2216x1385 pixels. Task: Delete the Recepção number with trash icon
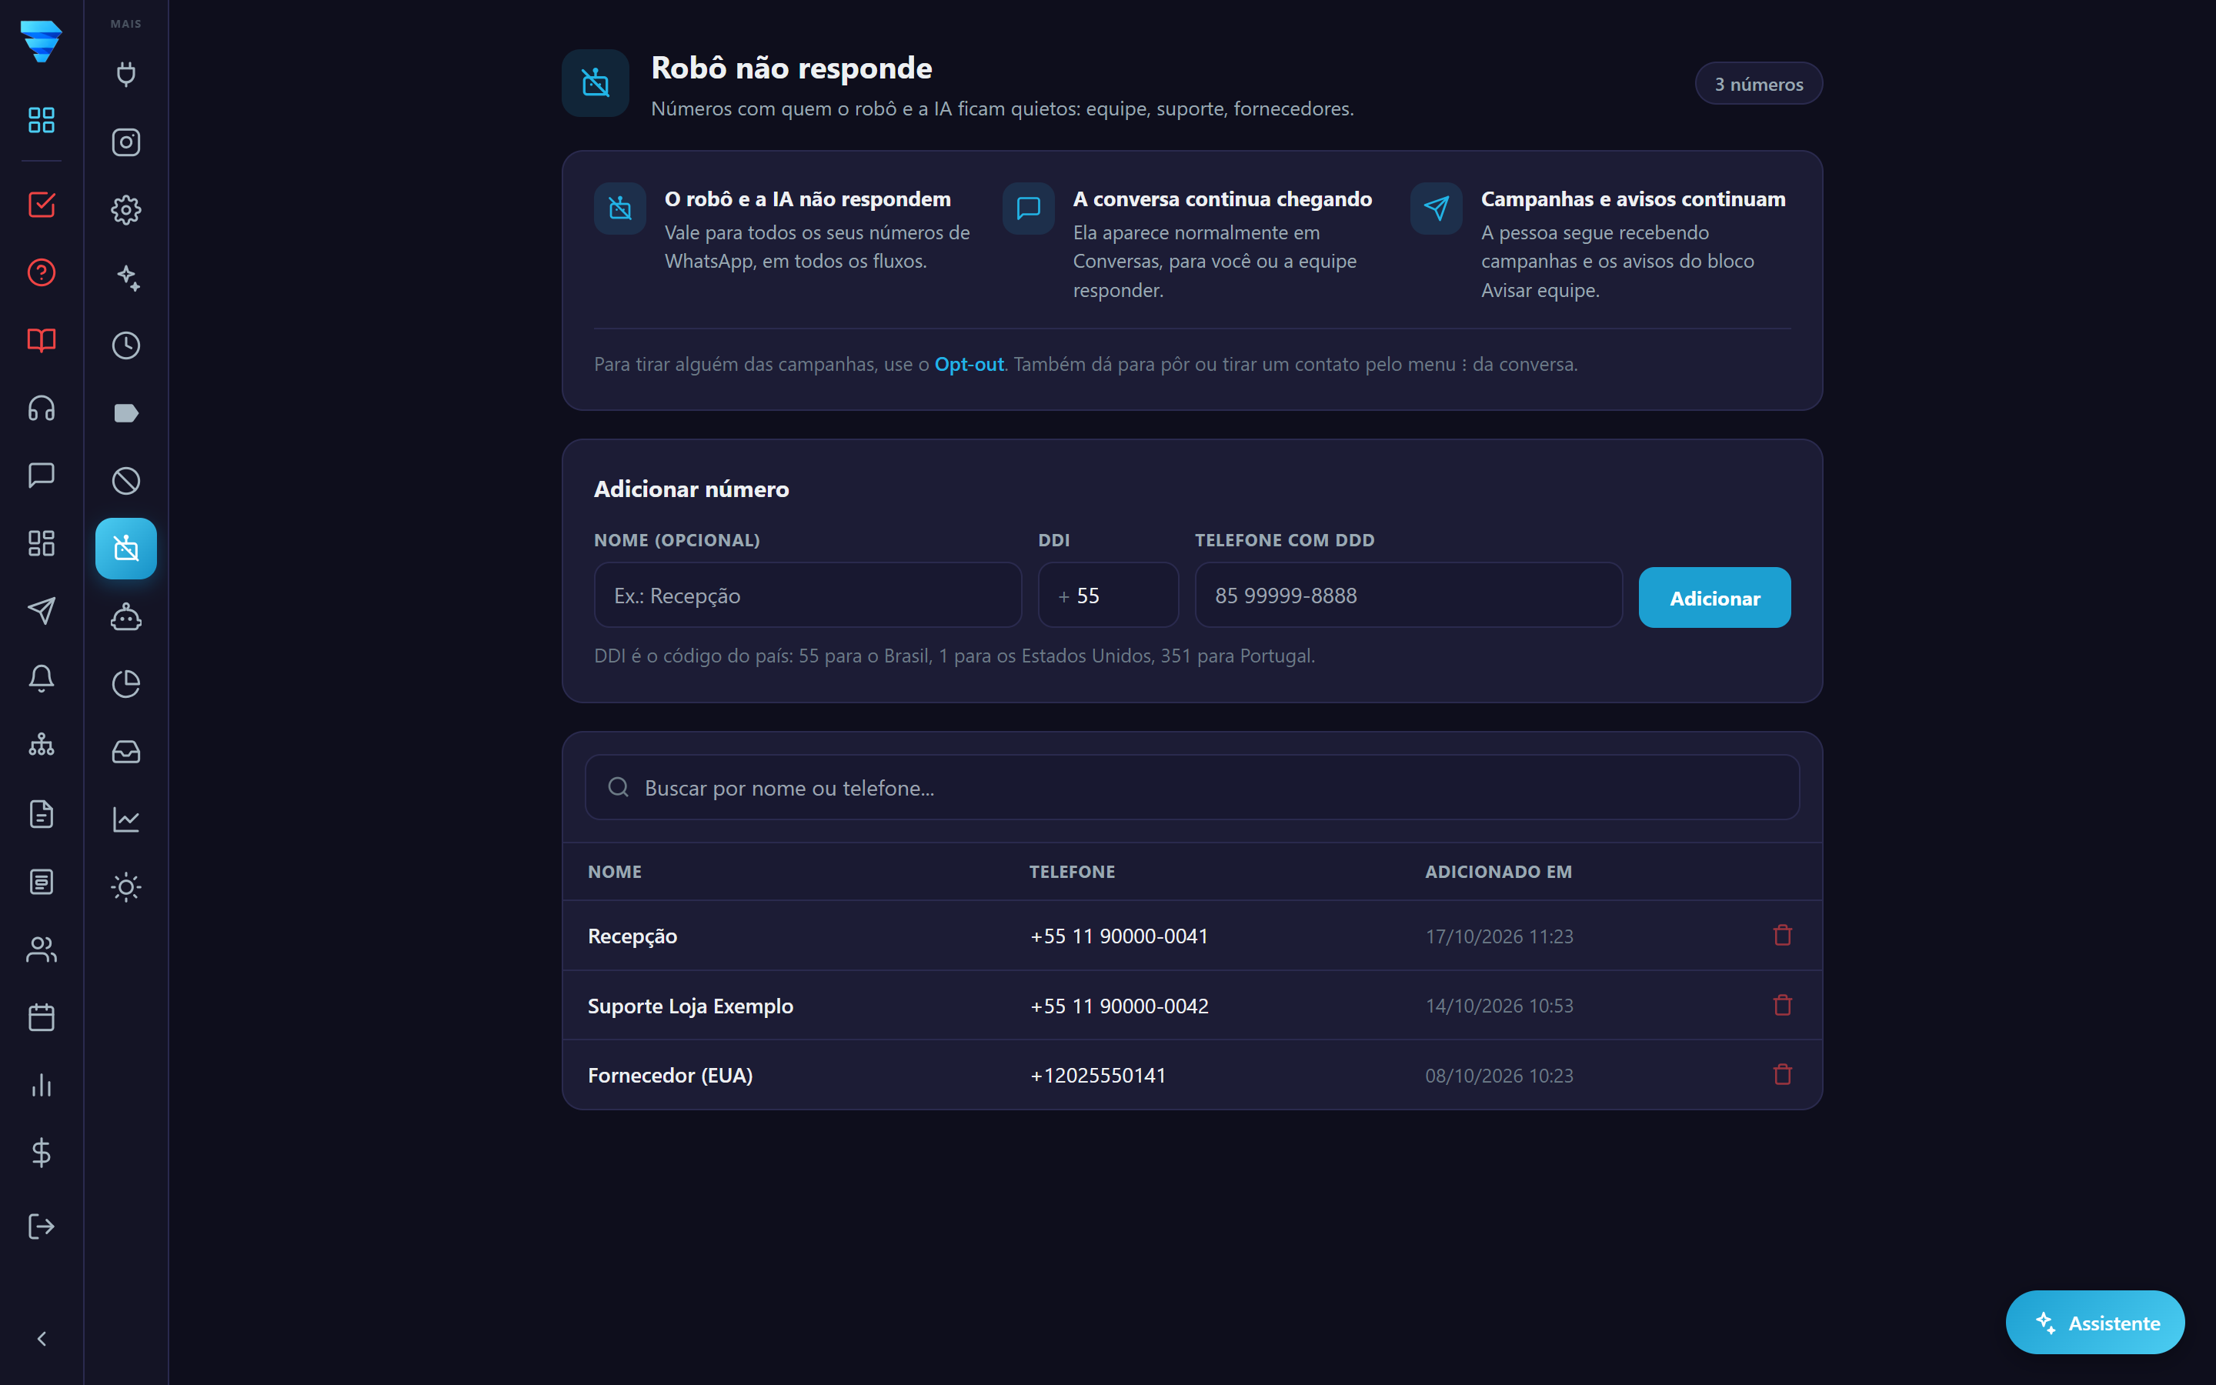coord(1782,935)
